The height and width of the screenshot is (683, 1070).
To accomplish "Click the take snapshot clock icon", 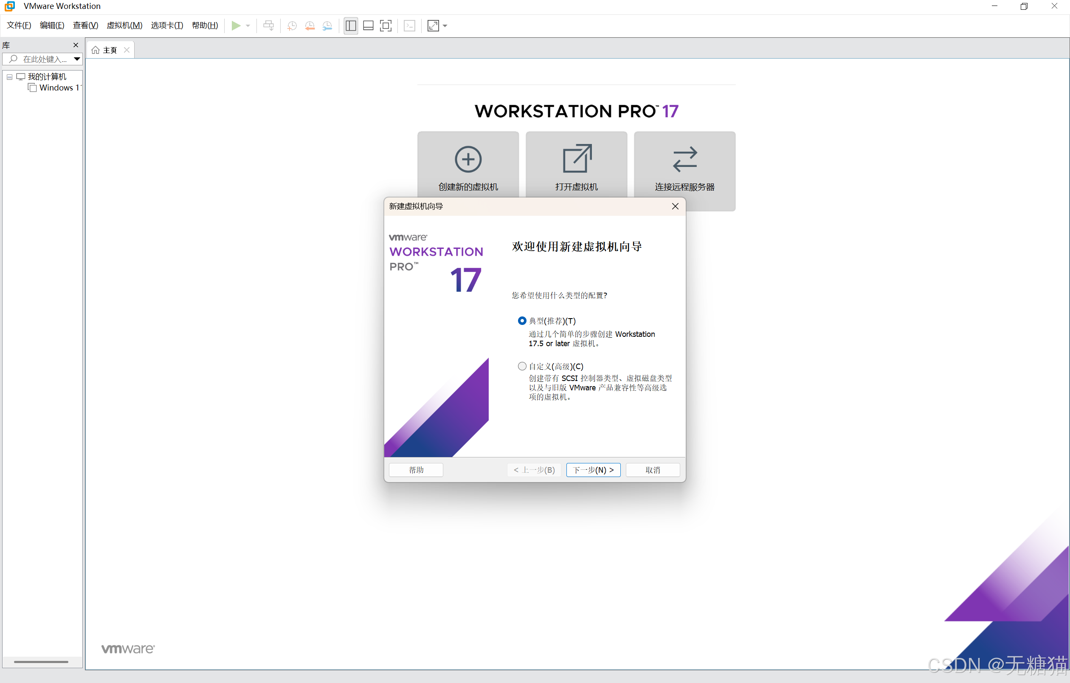I will coord(292,26).
